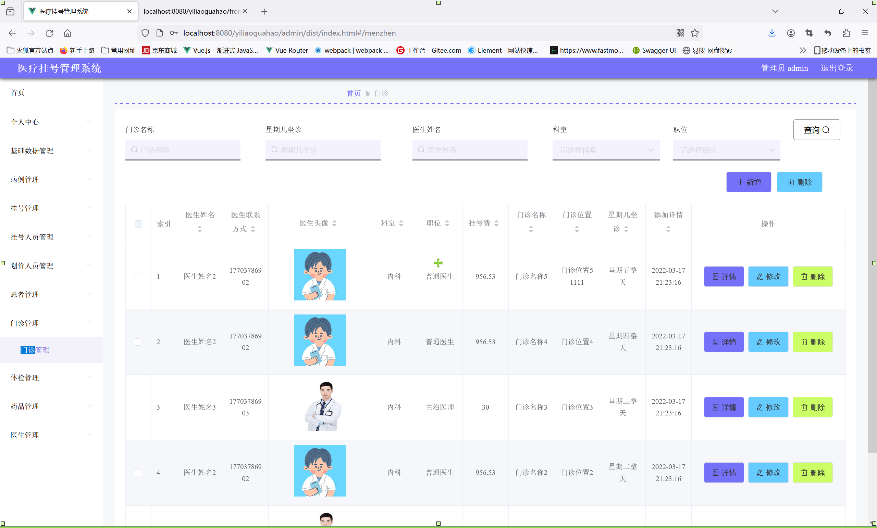Image resolution: width=877 pixels, height=528 pixels.
Task: Check the select-all checkbox in the table header
Action: 138,224
